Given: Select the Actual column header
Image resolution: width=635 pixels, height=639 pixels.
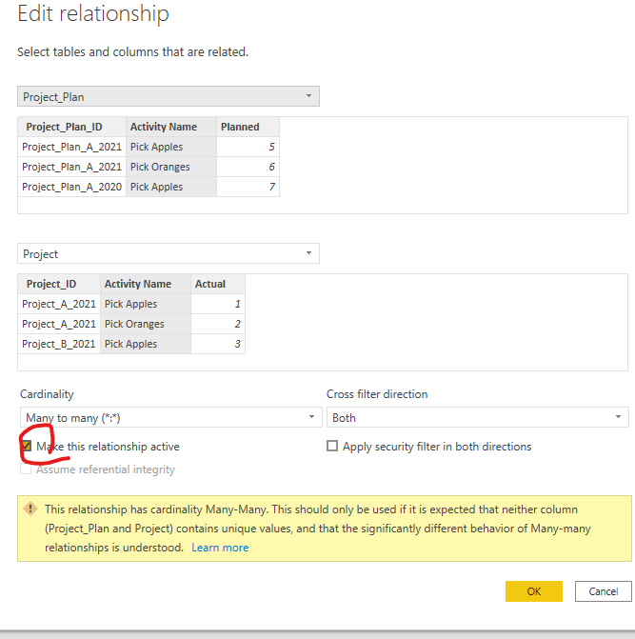Looking at the screenshot, I should 218,284.
